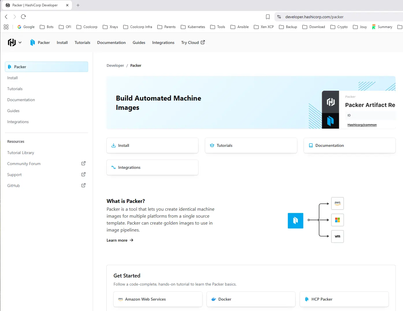403x311 pixels.
Task: Go back with the browser back arrow
Action: coord(6,17)
